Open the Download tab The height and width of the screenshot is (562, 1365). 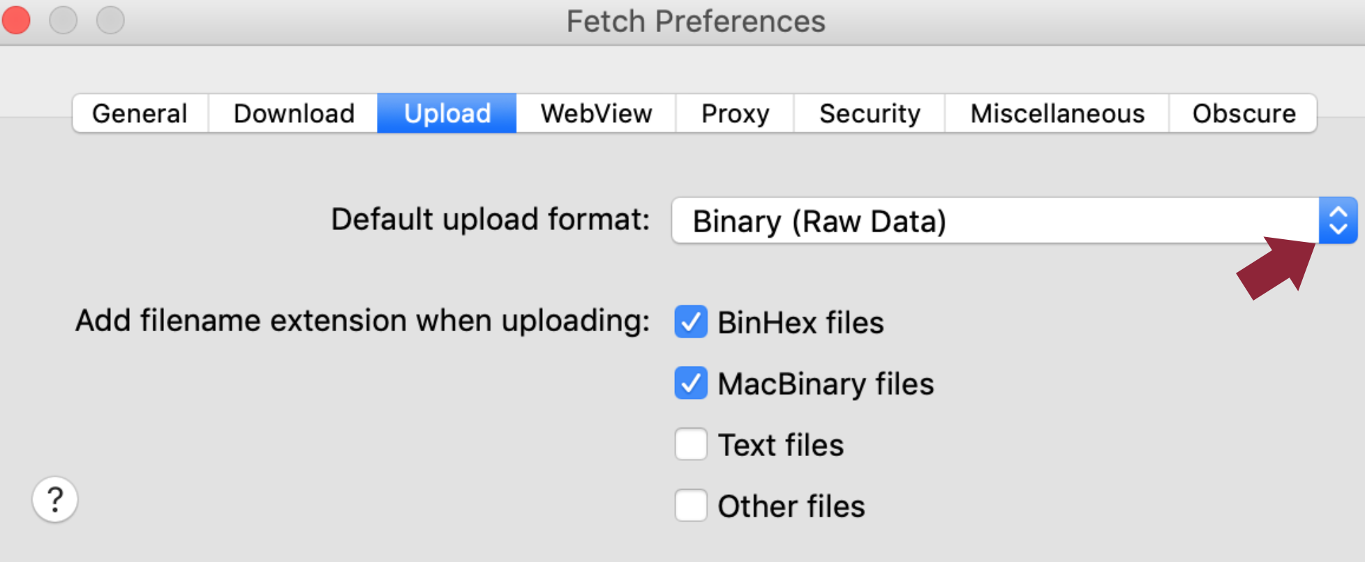pos(294,113)
